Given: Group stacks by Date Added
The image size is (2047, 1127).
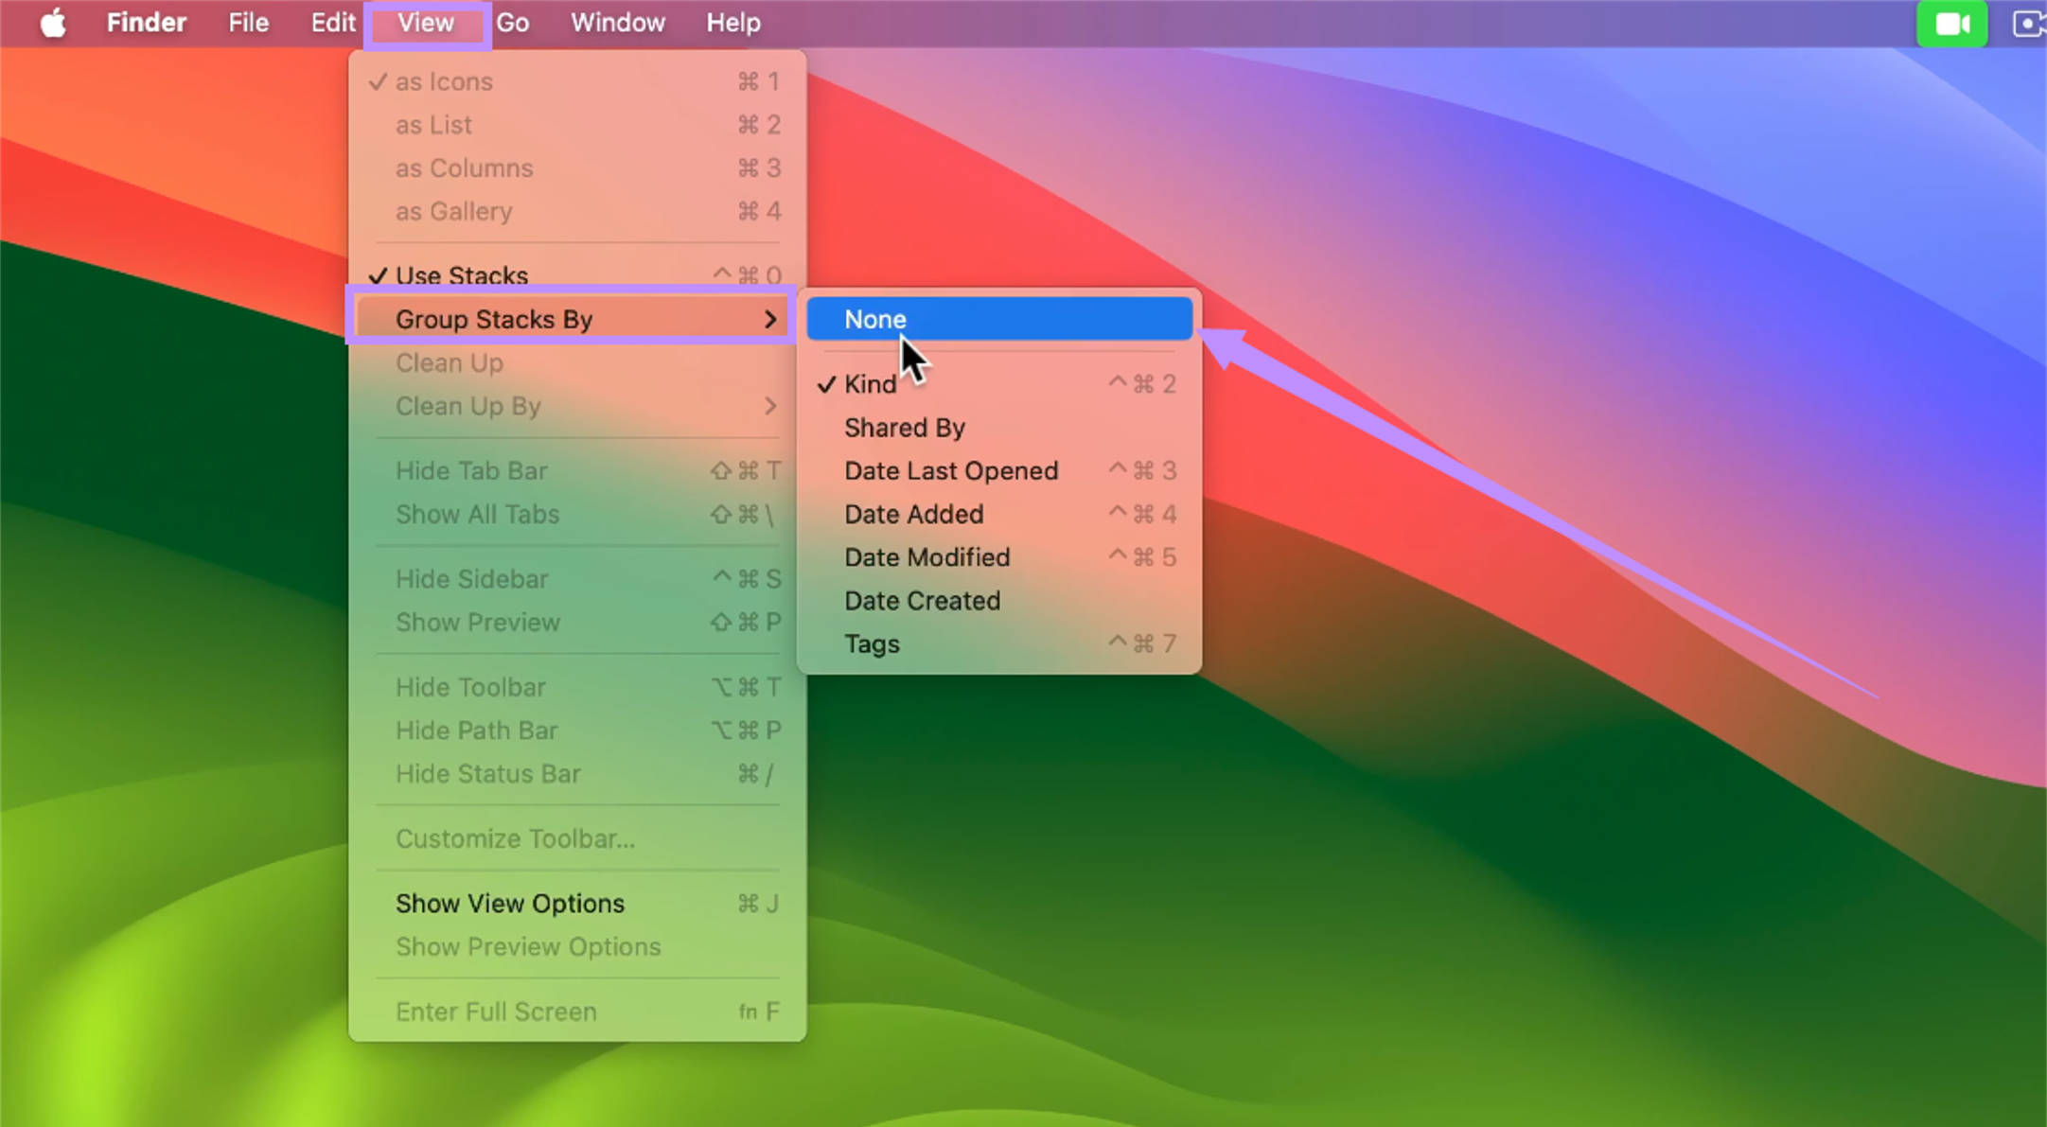Looking at the screenshot, I should click(999, 514).
